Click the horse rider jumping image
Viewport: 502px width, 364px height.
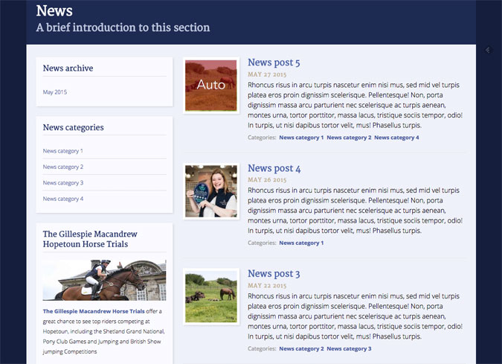pyautogui.click(x=104, y=280)
